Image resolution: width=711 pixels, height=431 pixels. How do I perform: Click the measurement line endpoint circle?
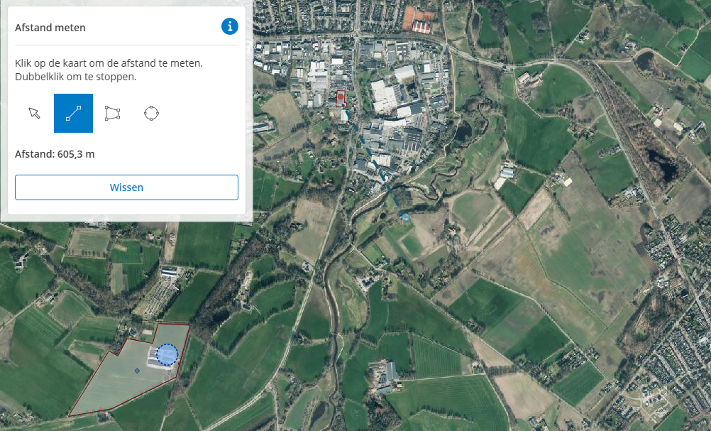coord(406,218)
